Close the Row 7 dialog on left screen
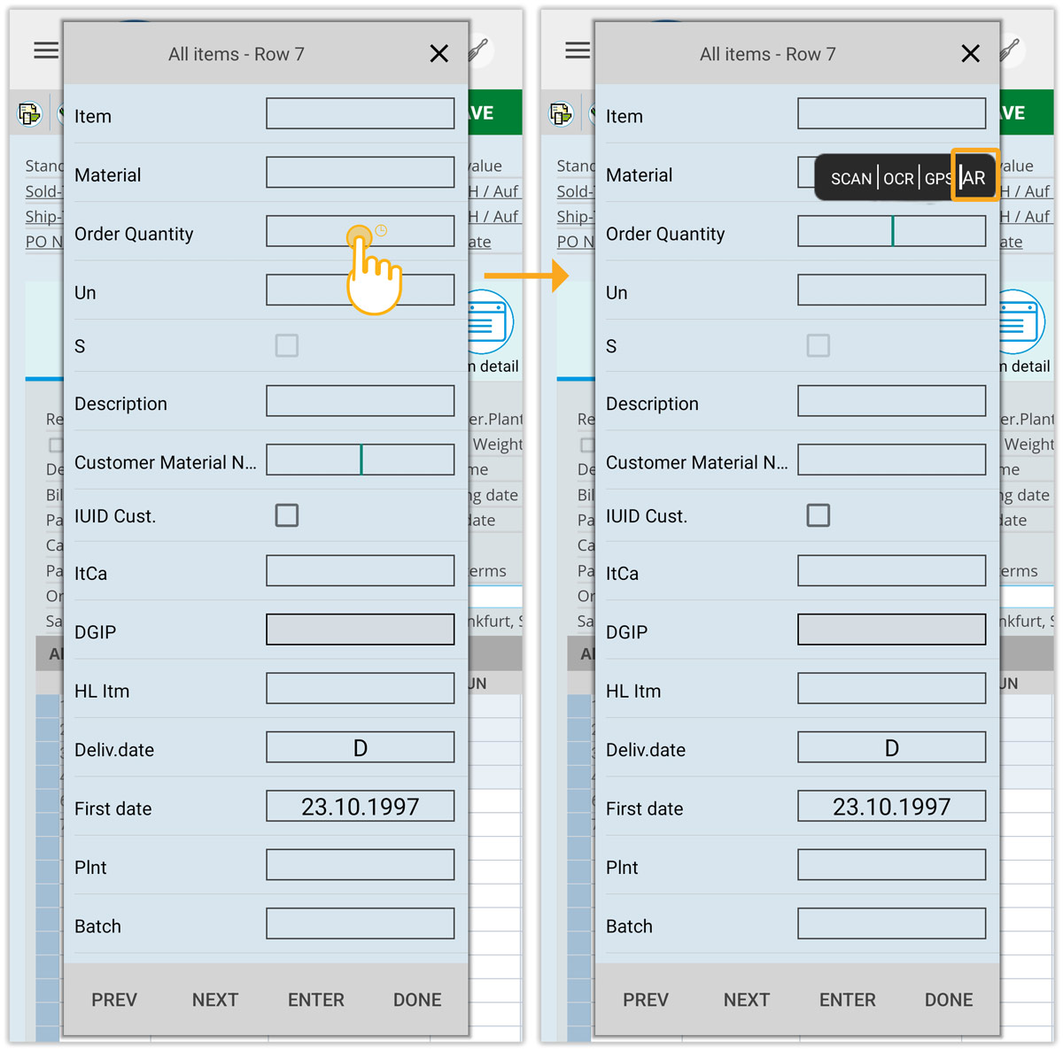This screenshot has width=1063, height=1051. (438, 54)
